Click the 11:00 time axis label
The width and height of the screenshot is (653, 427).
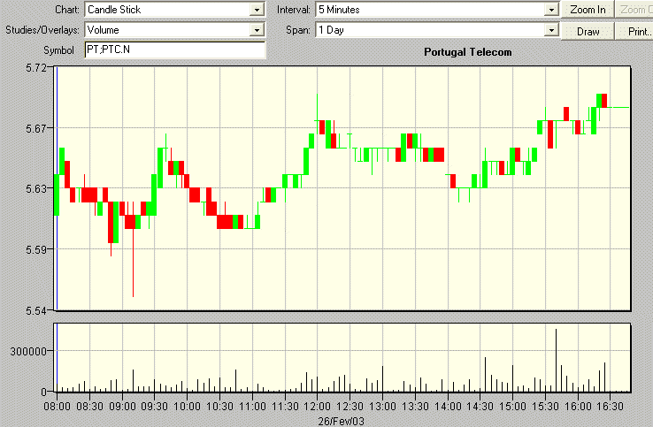click(x=252, y=406)
